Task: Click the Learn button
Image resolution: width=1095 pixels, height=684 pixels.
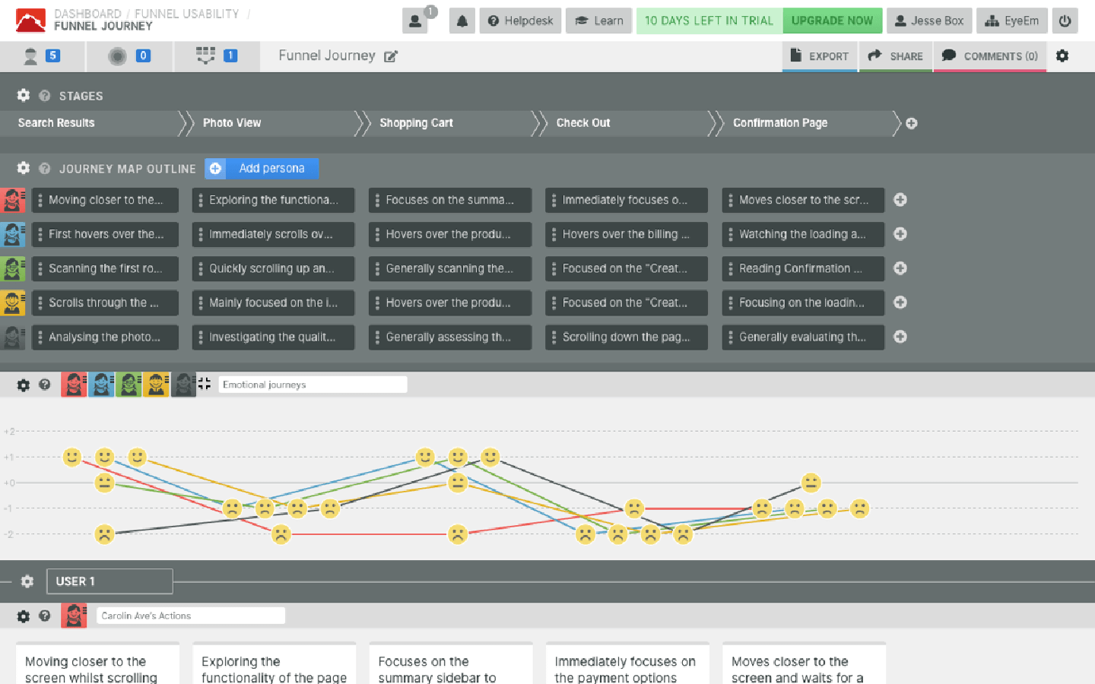Action: click(599, 21)
